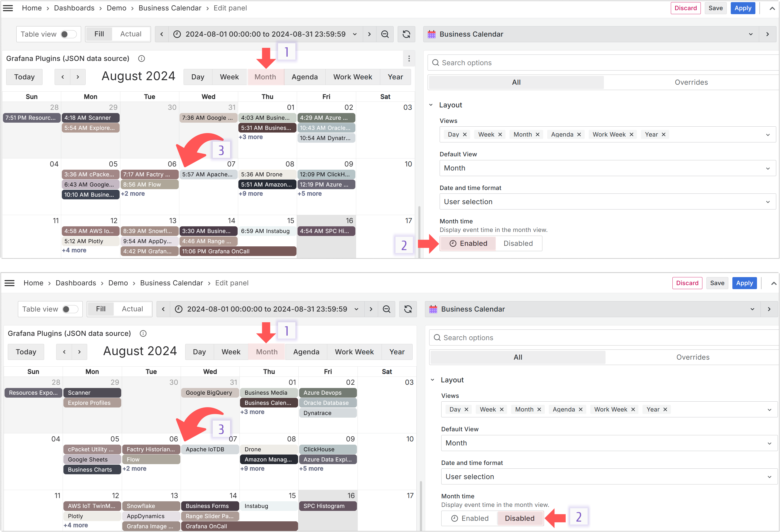Open Default View dropdown in upper options
Image resolution: width=780 pixels, height=532 pixels.
pos(607,168)
